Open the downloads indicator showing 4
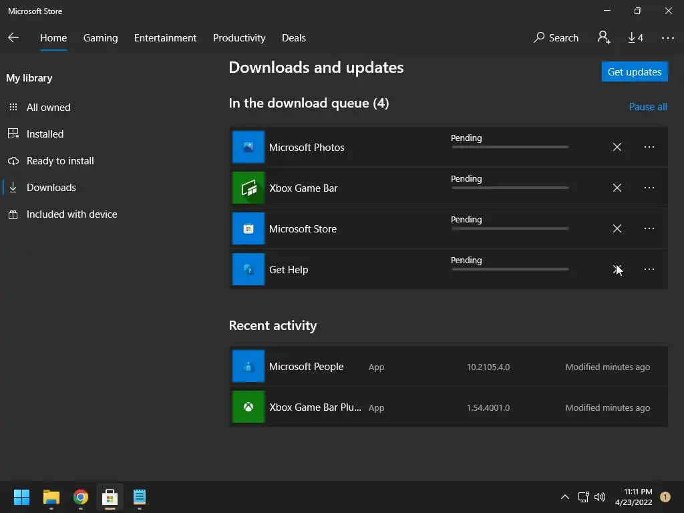The width and height of the screenshot is (684, 513). coord(635,38)
